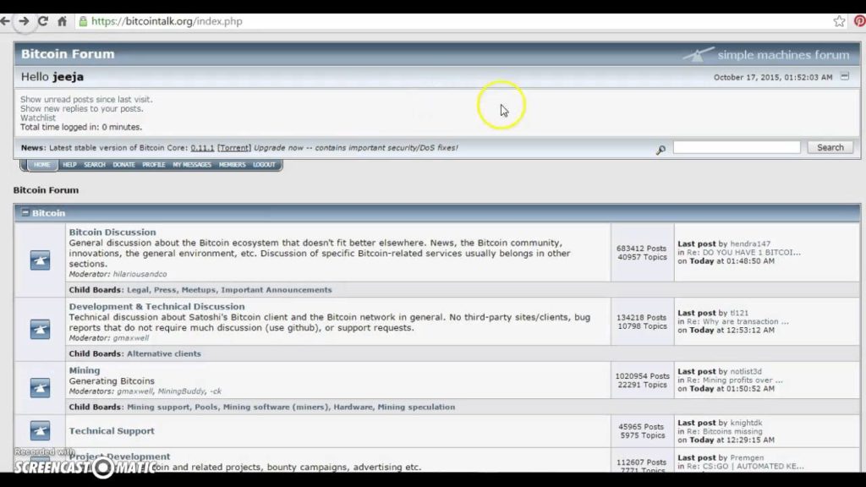The image size is (866, 487).
Task: Click LOGOUT in the menu bar
Action: click(264, 165)
